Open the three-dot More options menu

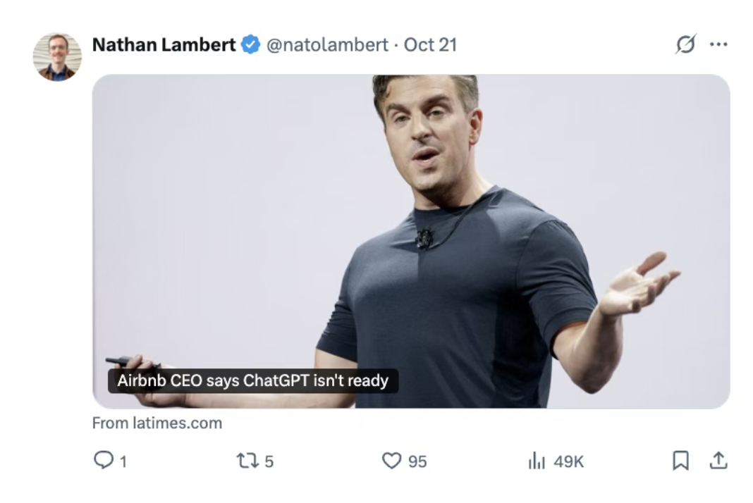[718, 44]
